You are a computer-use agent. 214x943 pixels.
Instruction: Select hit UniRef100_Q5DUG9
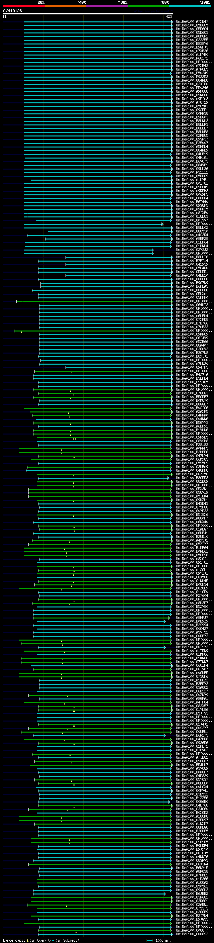click(x=192, y=176)
